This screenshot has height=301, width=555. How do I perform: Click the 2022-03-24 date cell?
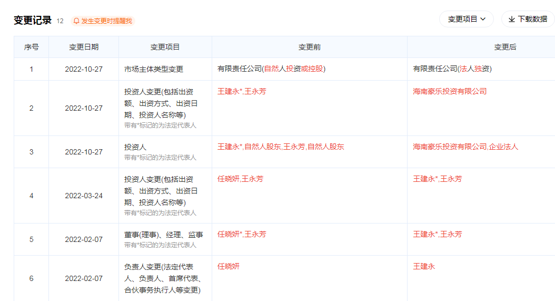[84, 196]
